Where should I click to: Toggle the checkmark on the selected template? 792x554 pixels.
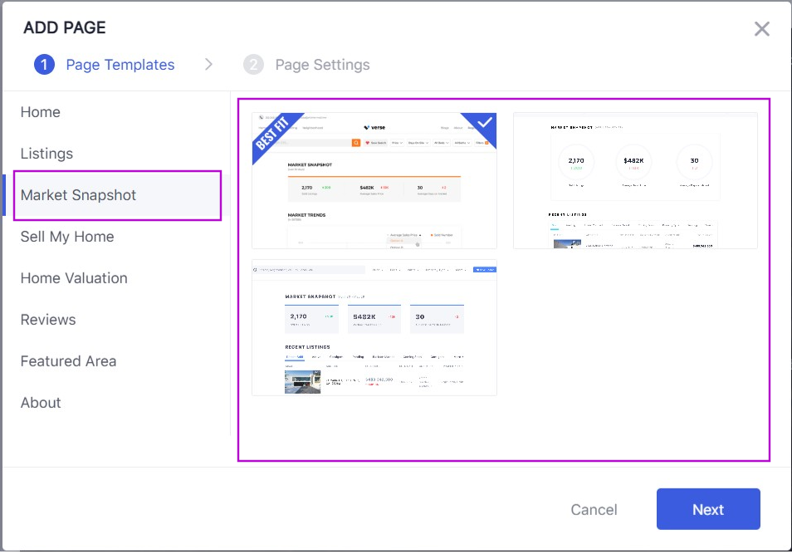tap(485, 123)
